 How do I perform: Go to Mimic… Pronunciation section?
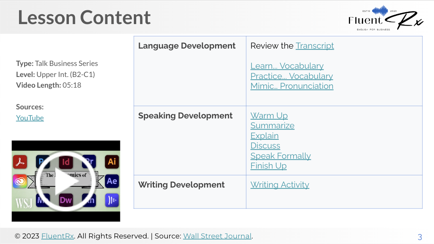pyautogui.click(x=292, y=86)
